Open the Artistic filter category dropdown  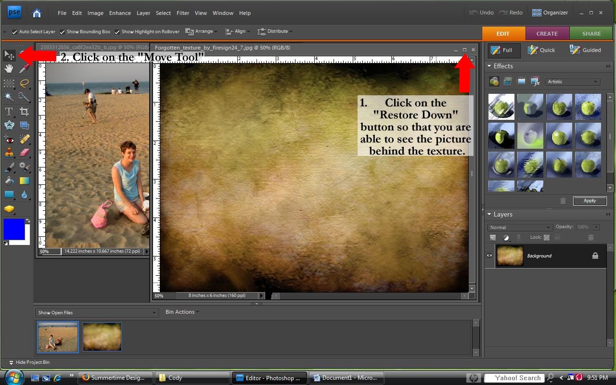point(573,81)
